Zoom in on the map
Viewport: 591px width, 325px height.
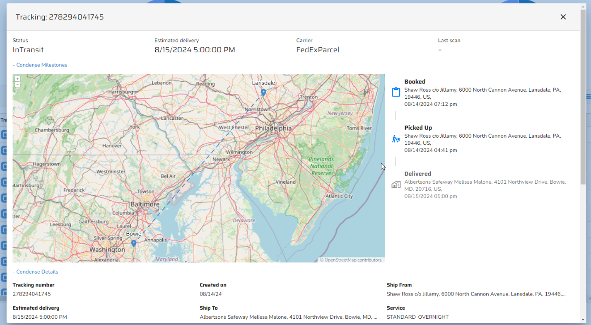(17, 79)
